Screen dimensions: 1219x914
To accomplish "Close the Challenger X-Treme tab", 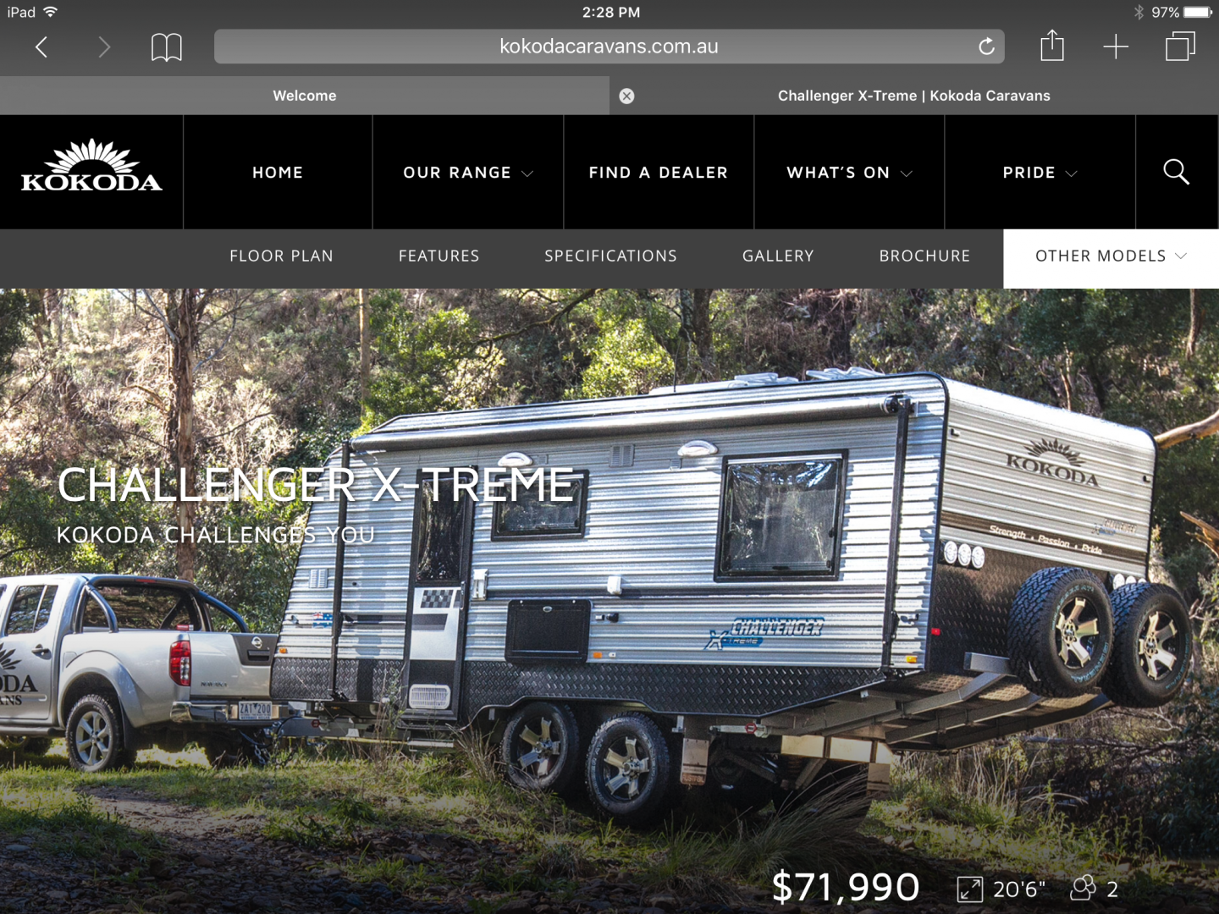I will [x=626, y=96].
